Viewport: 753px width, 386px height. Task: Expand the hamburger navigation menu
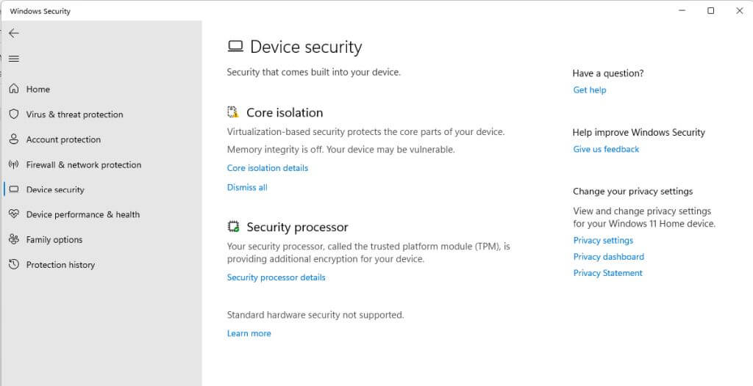pos(14,59)
